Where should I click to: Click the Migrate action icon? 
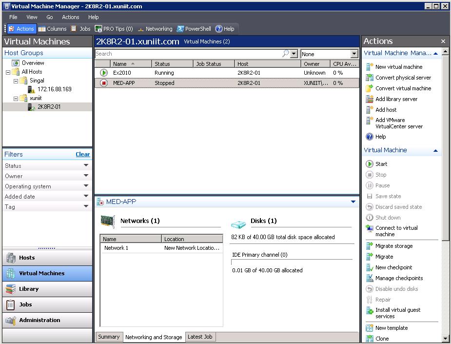point(369,257)
